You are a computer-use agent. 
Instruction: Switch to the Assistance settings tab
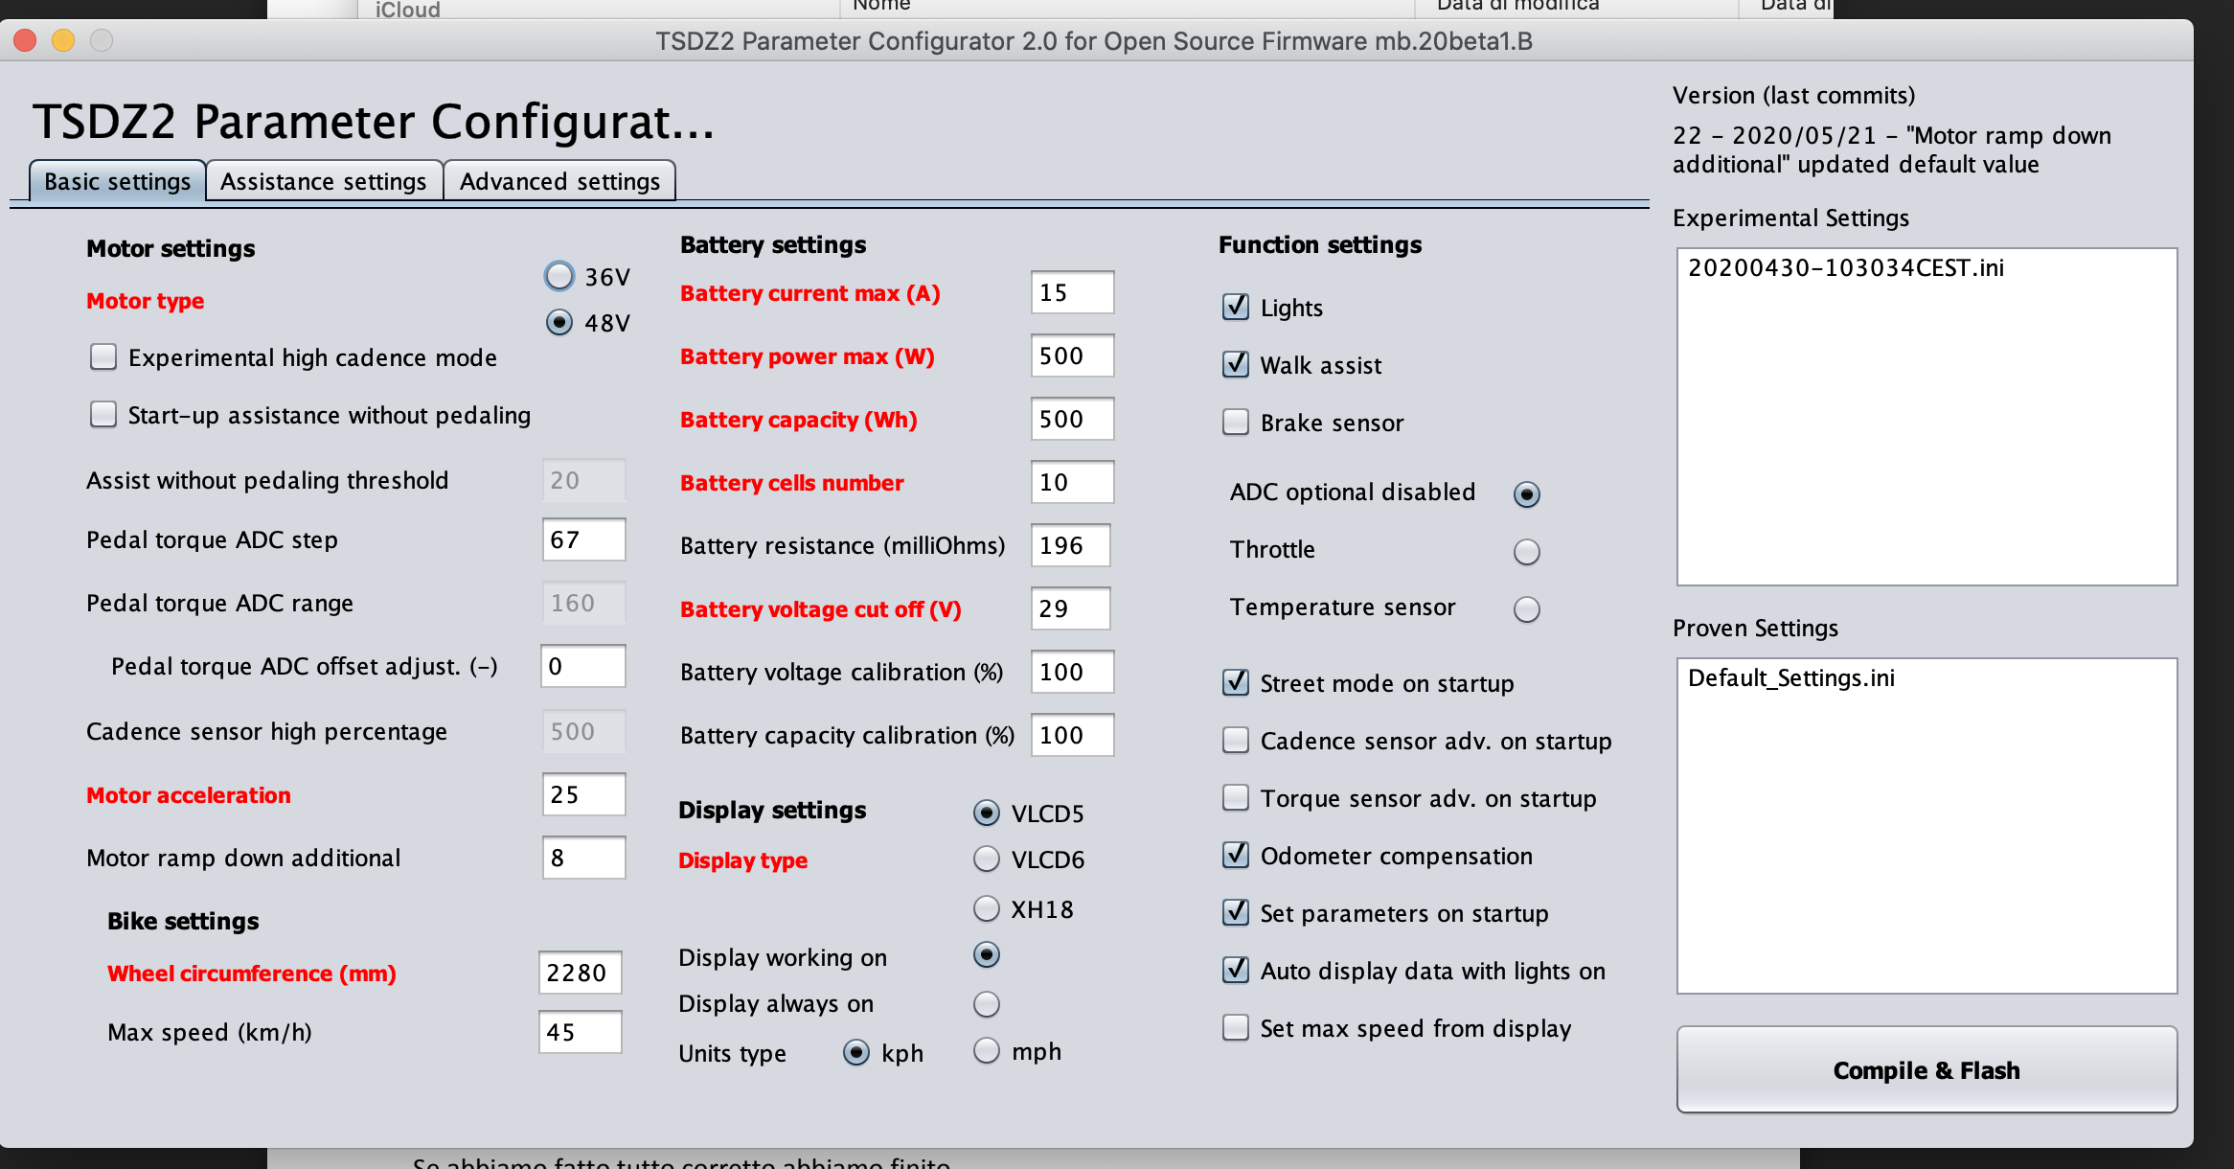[x=324, y=181]
